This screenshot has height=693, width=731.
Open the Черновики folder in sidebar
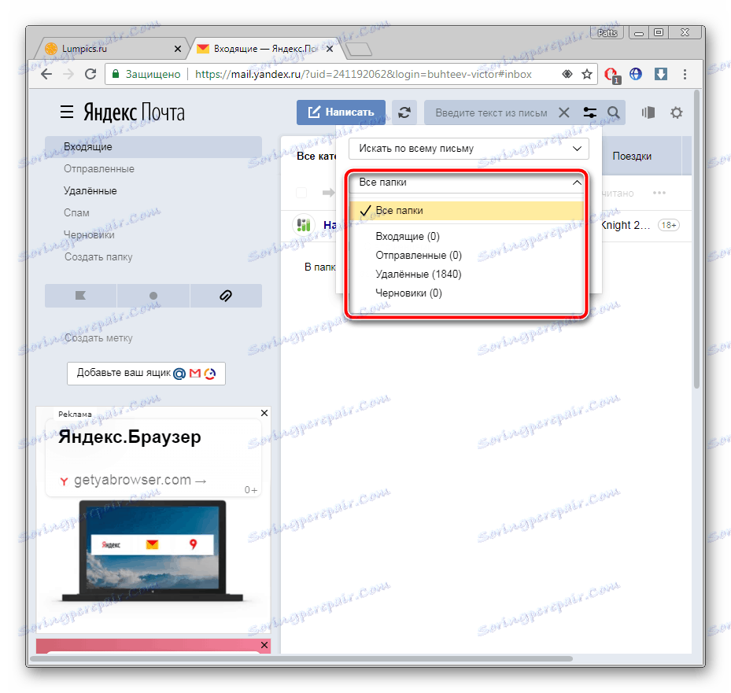(x=89, y=235)
